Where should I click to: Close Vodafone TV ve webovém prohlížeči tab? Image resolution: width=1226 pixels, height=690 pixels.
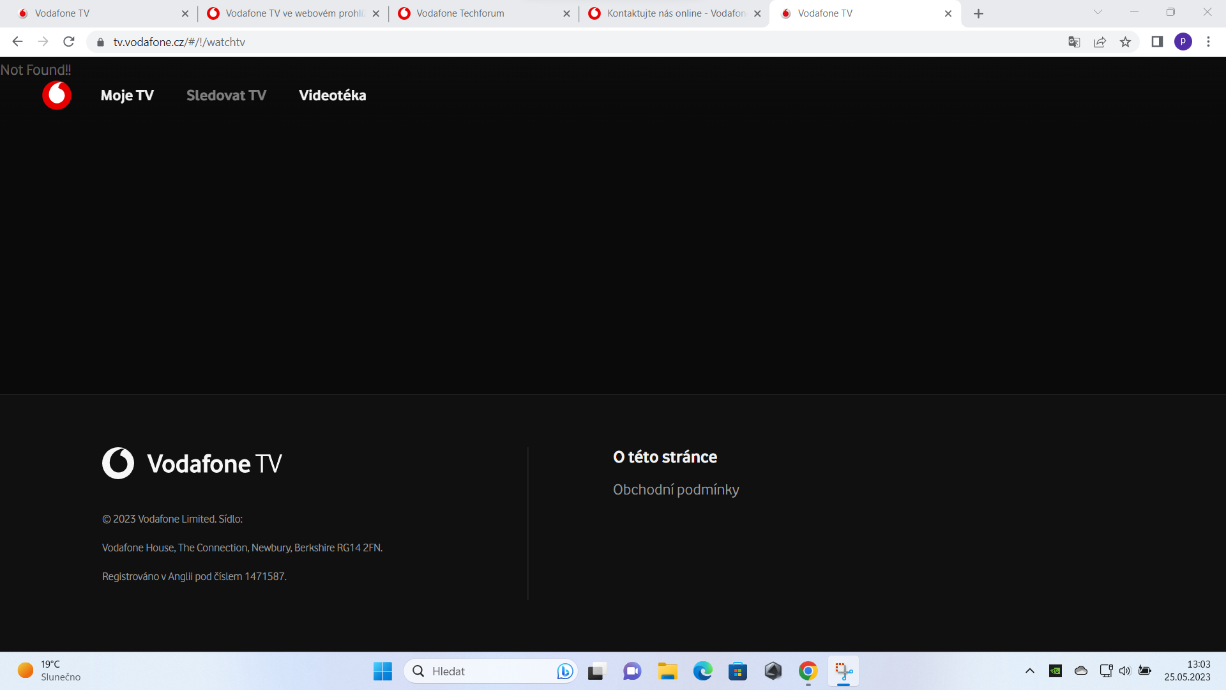375,13
